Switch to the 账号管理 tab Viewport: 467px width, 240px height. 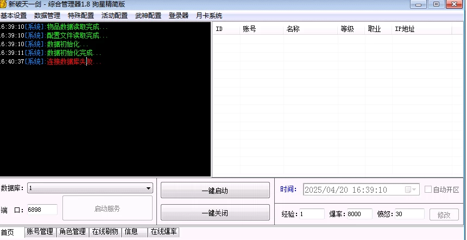[40, 232]
